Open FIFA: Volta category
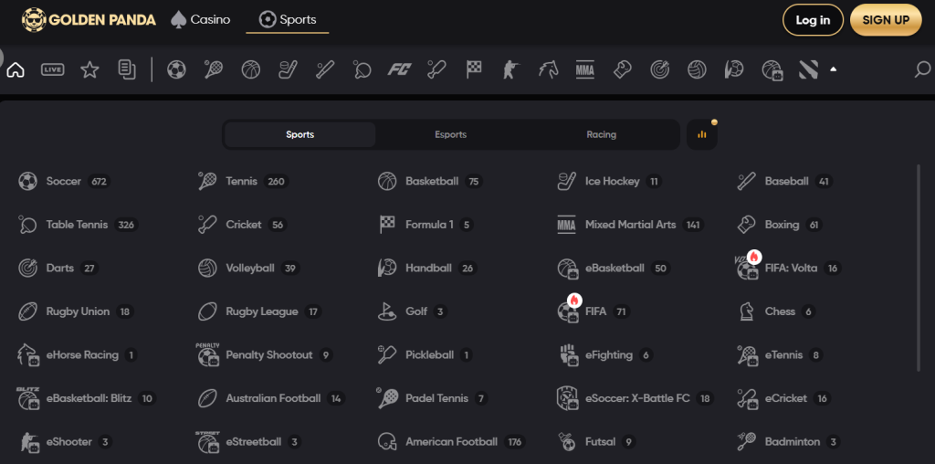This screenshot has height=464, width=935. point(790,268)
